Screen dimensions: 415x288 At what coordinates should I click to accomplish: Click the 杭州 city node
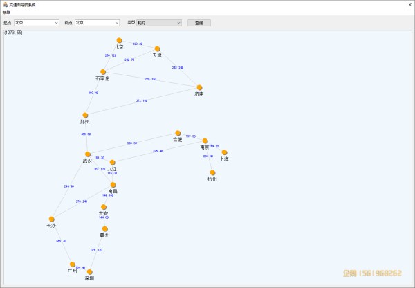[x=213, y=173]
